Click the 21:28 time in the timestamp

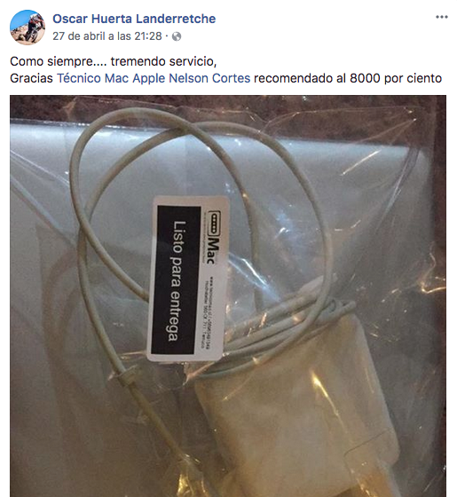pos(148,36)
